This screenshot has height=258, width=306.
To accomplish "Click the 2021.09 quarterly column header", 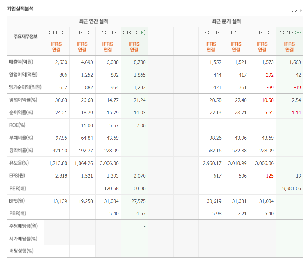I will 236,33.
